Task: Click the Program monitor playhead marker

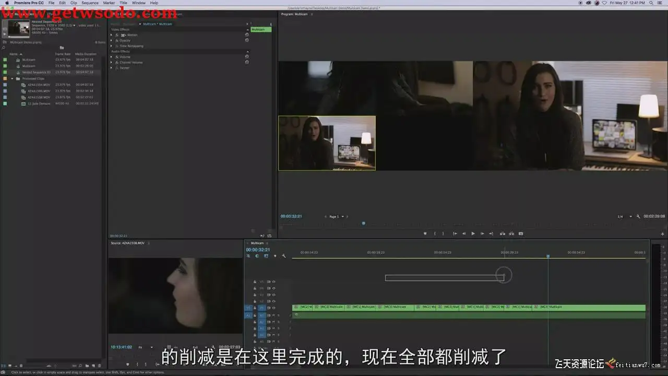Action: [363, 224]
